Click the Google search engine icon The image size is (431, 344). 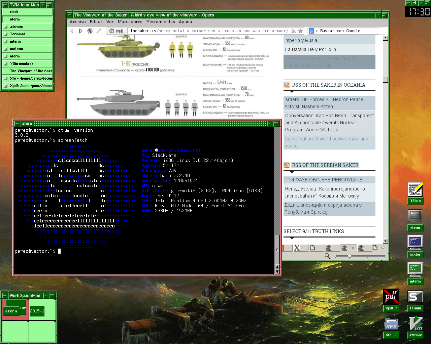tap(311, 31)
